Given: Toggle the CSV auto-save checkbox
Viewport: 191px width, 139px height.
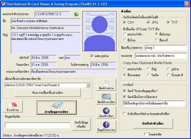Looking at the screenshot, I should pyautogui.click(x=125, y=22).
